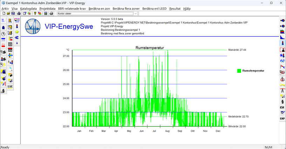Open the Arkiv menu
The height and width of the screenshot is (149, 286).
tap(5, 8)
